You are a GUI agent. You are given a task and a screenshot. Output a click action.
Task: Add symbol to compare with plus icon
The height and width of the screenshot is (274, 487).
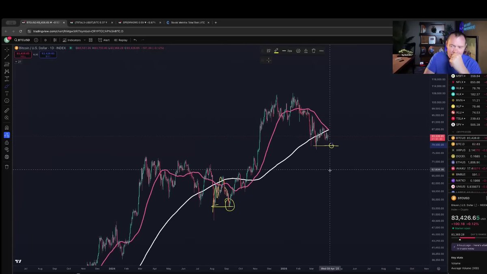[36, 40]
